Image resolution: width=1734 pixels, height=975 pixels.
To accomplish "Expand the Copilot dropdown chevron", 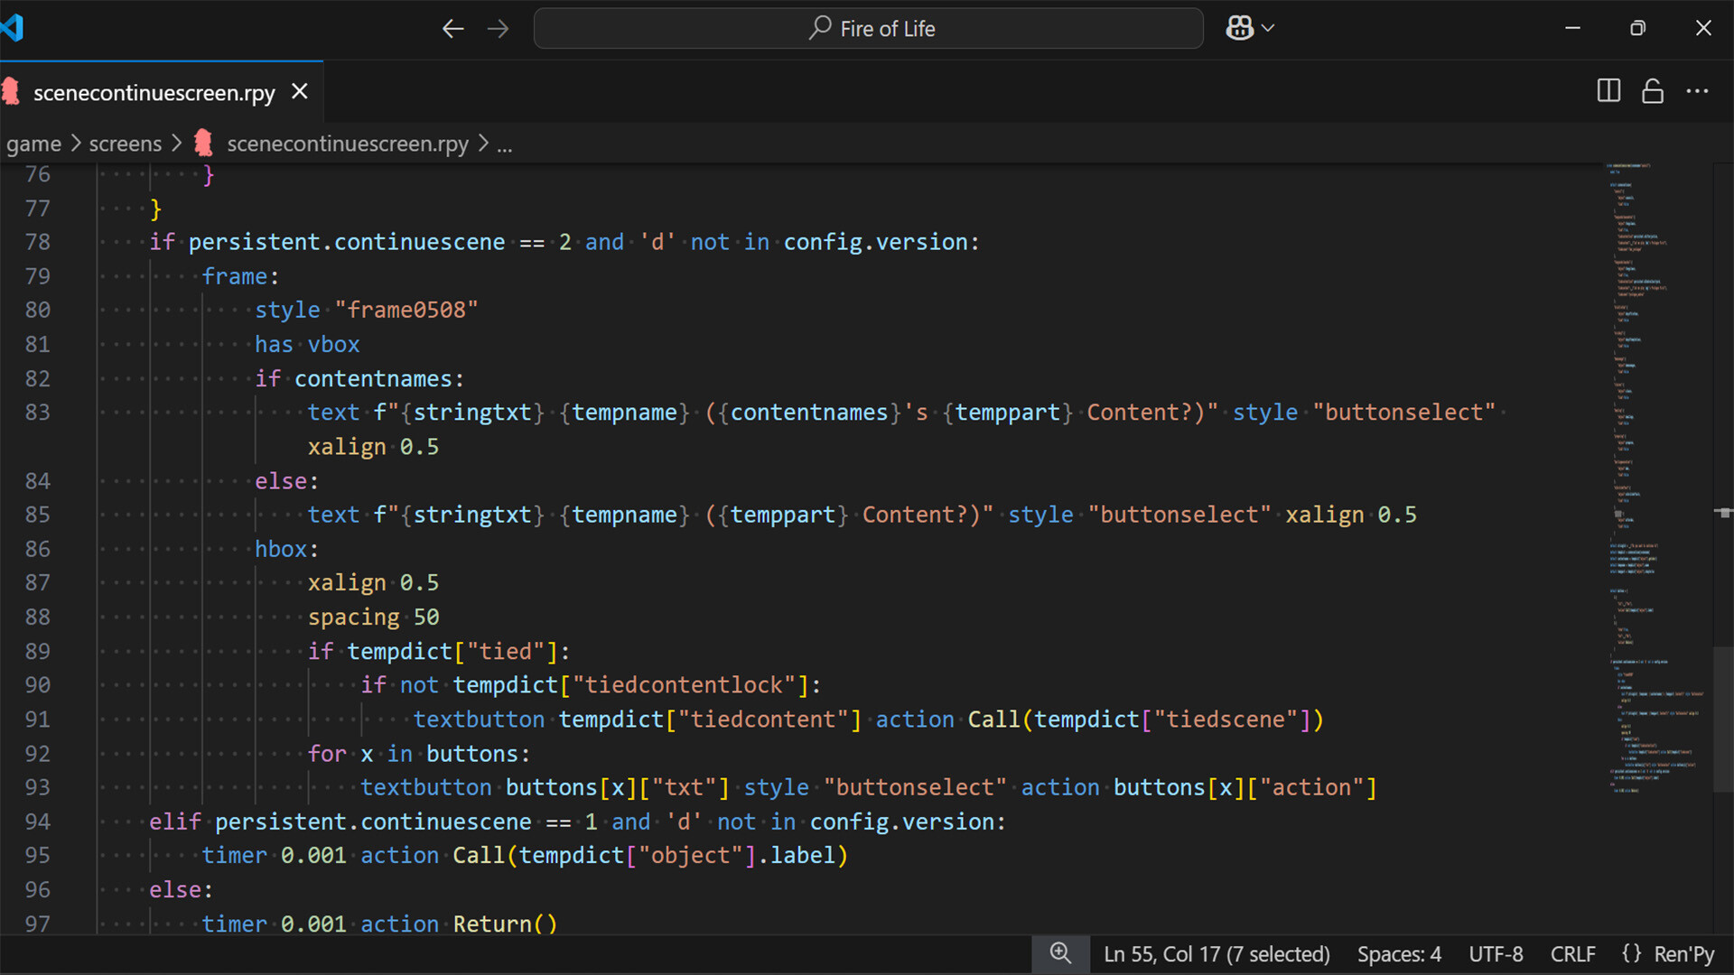I will pyautogui.click(x=1268, y=29).
